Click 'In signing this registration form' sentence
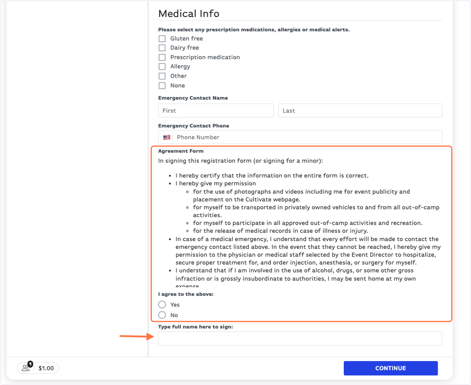The height and width of the screenshot is (385, 471). (x=240, y=161)
